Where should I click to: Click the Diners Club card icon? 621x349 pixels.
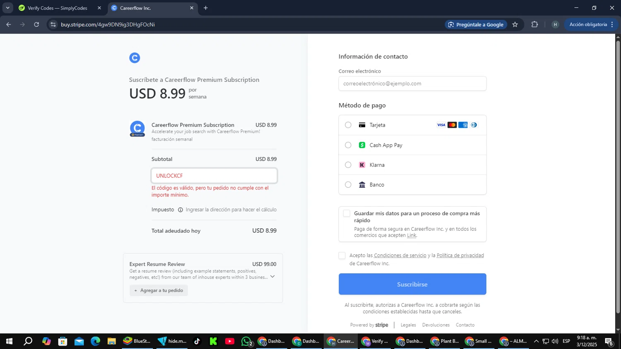click(474, 125)
